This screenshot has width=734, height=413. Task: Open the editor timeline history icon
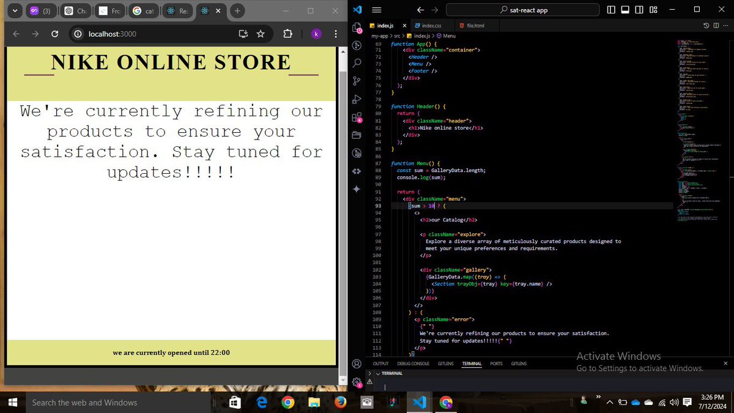[706, 26]
